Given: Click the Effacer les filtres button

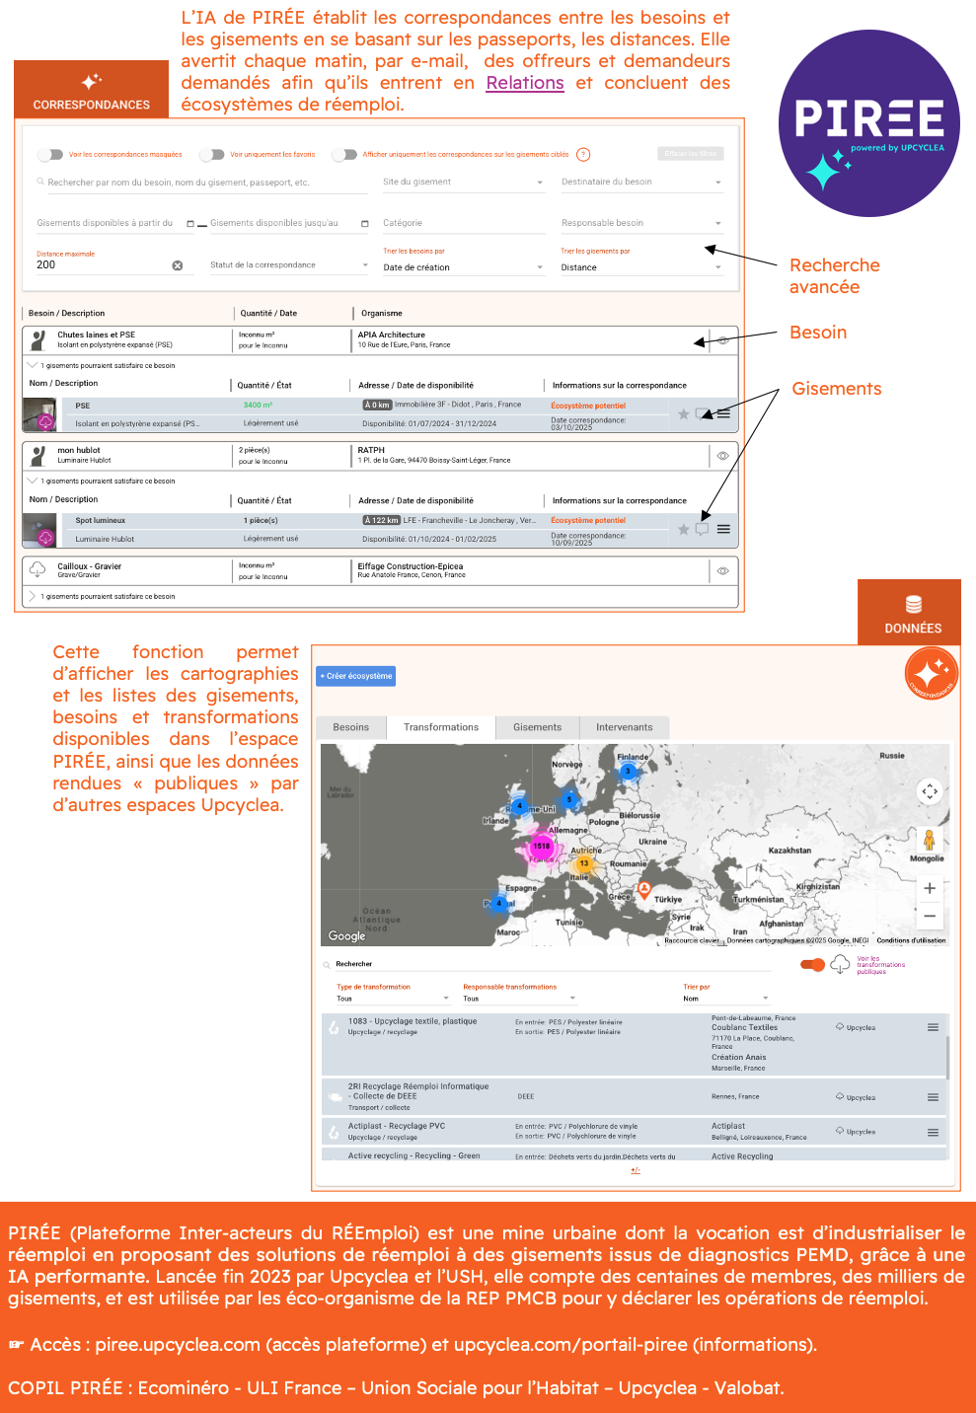Looking at the screenshot, I should [691, 154].
